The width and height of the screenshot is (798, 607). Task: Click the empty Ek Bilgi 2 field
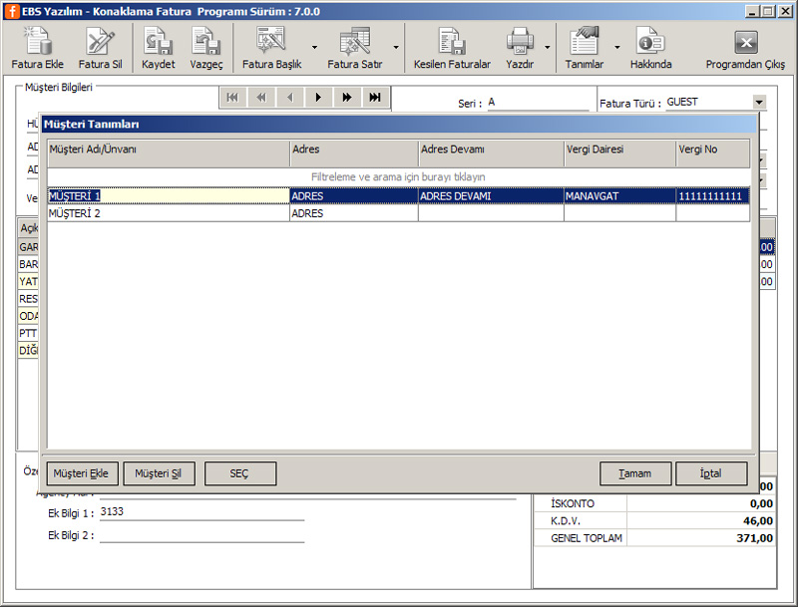pyautogui.click(x=202, y=535)
